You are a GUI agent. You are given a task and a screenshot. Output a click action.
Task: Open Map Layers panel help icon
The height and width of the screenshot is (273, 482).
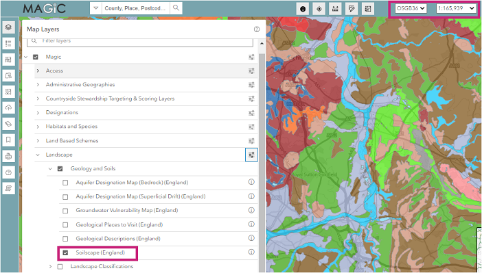coord(257,29)
